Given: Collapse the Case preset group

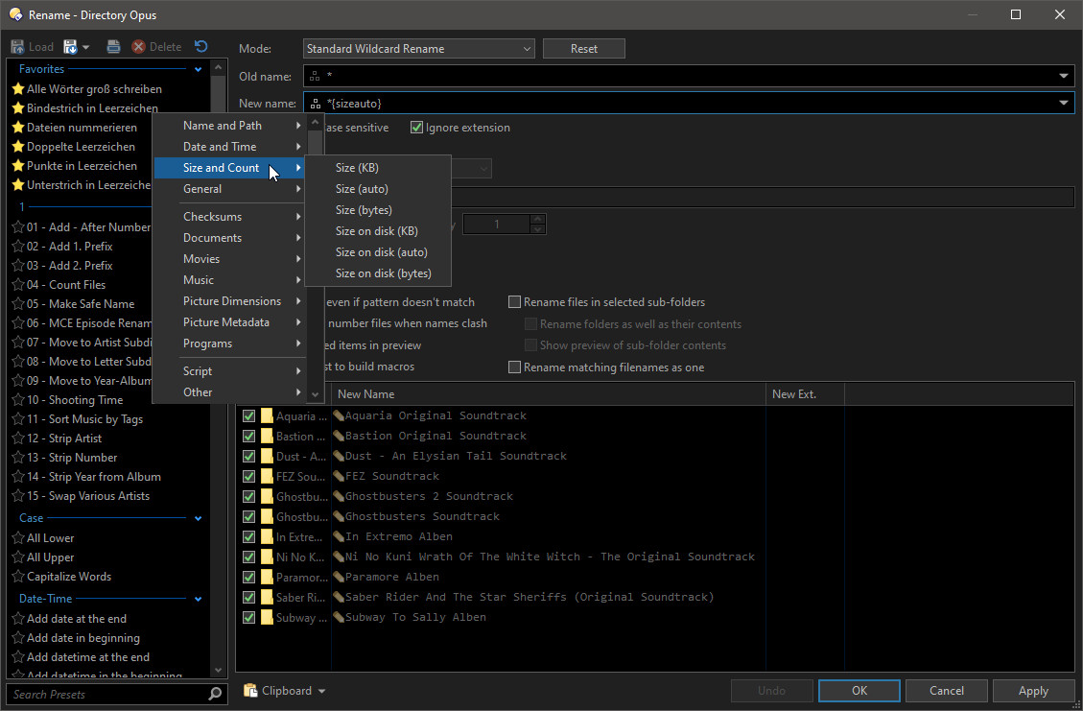Looking at the screenshot, I should tap(199, 518).
